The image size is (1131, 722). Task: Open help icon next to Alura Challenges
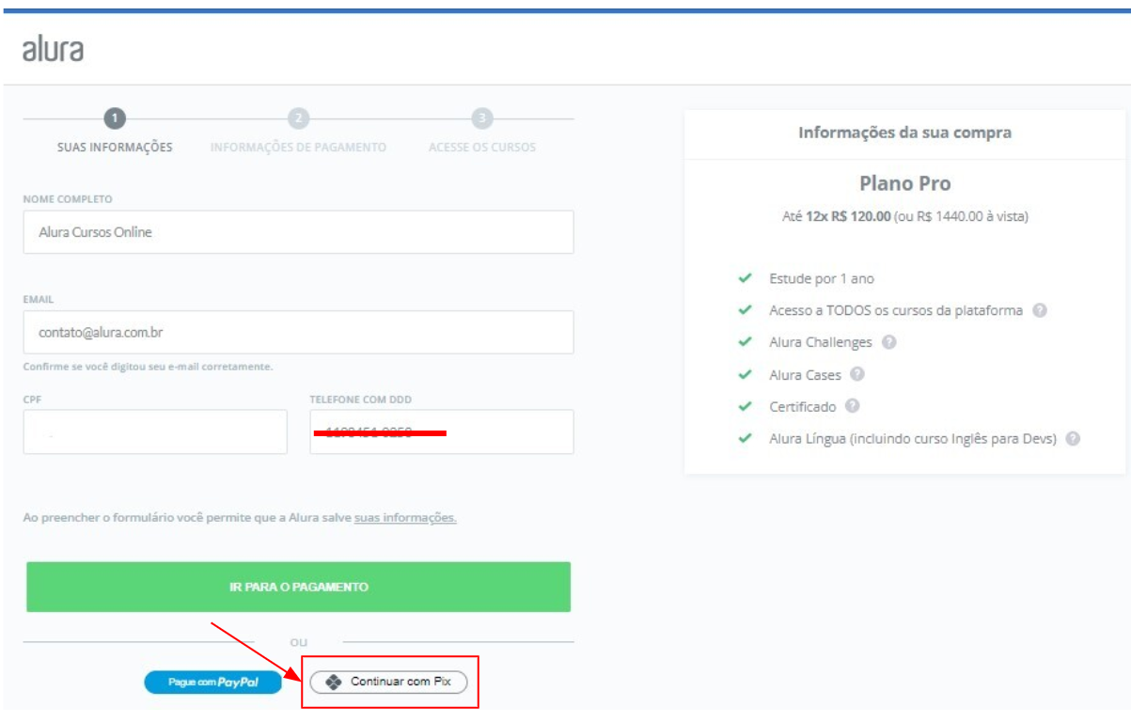click(x=889, y=342)
